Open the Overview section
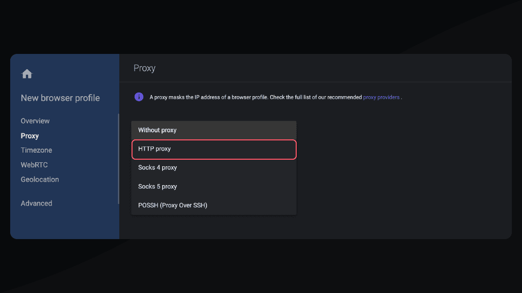Screen dimensions: 522x293 tap(35, 121)
